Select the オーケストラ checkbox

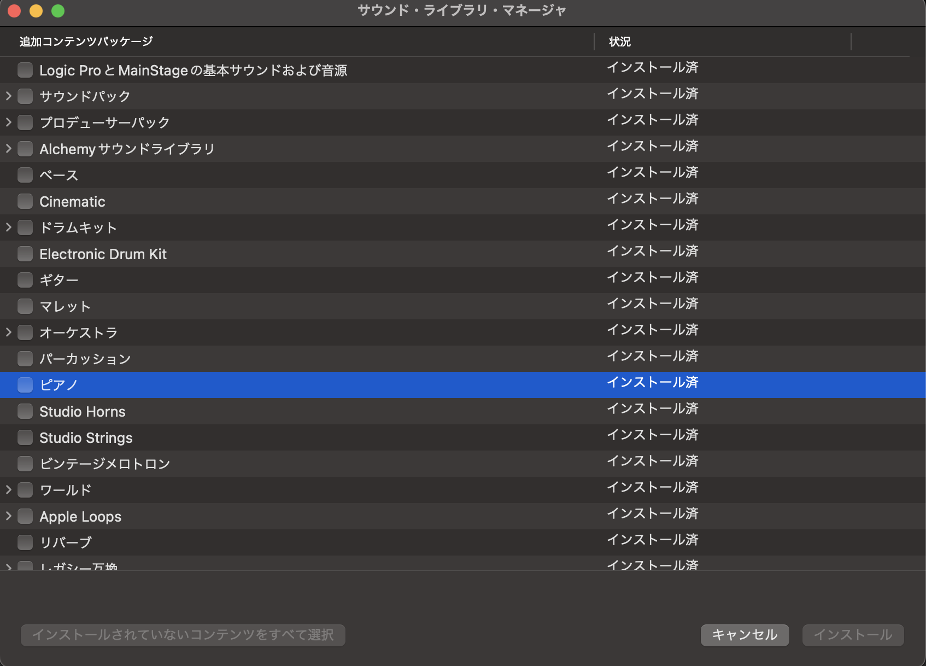pyautogui.click(x=25, y=332)
